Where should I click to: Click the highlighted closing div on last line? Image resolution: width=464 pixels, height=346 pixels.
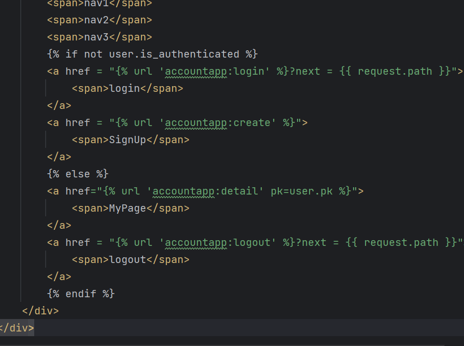tap(17, 328)
